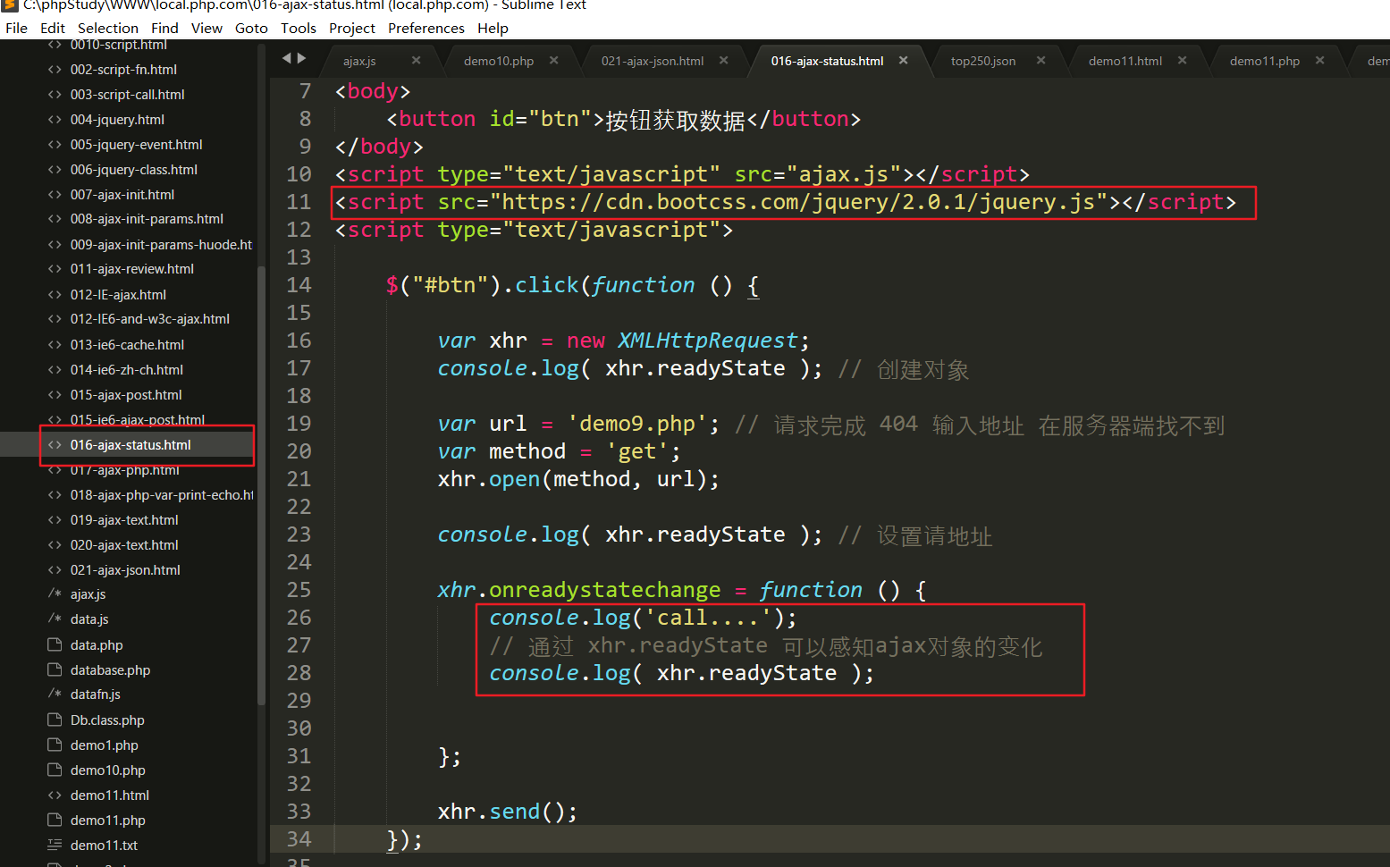Open Db.class.php from the sidebar
Image resolution: width=1390 pixels, height=867 pixels.
(107, 720)
